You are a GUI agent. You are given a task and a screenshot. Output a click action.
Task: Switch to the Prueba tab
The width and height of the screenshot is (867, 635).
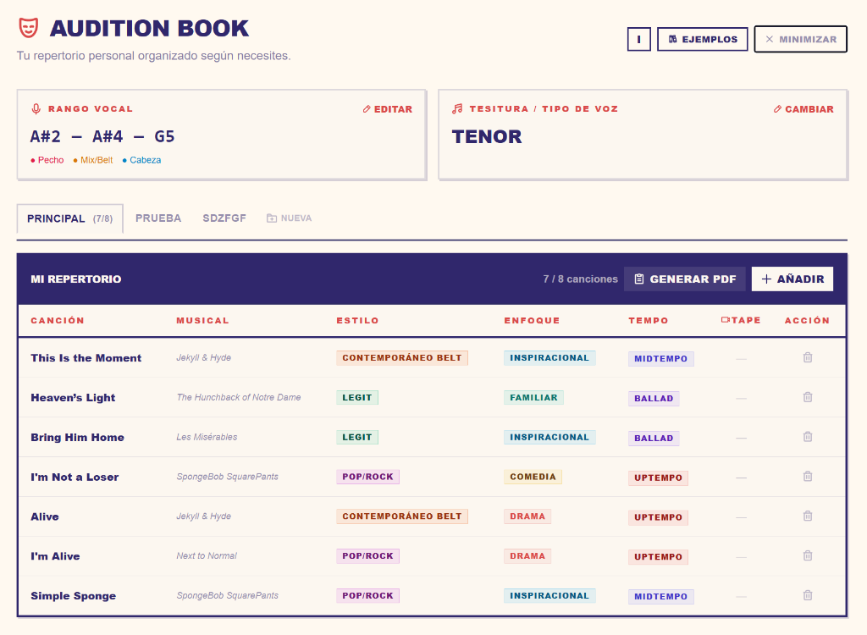pyautogui.click(x=158, y=218)
